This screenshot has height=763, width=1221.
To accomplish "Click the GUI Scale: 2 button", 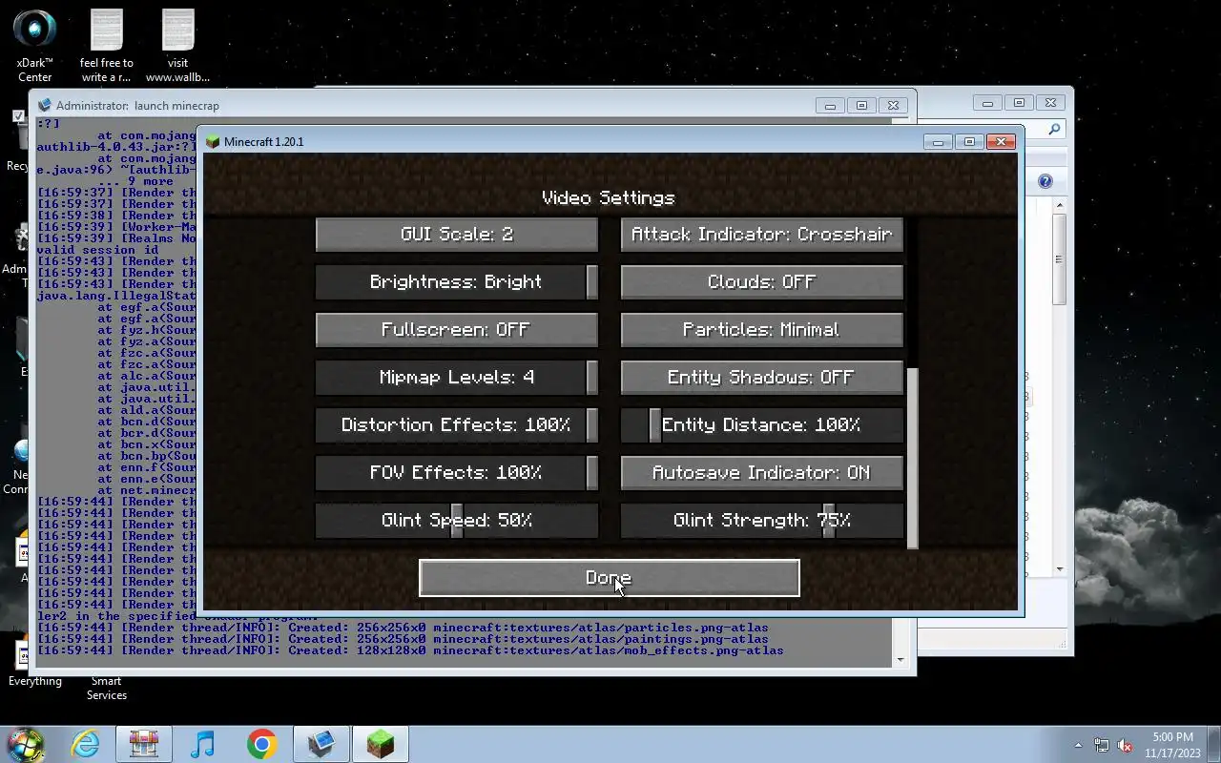I will [457, 235].
